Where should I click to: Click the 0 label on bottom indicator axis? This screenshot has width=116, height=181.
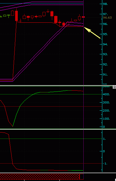pyautogui.click(x=104, y=151)
